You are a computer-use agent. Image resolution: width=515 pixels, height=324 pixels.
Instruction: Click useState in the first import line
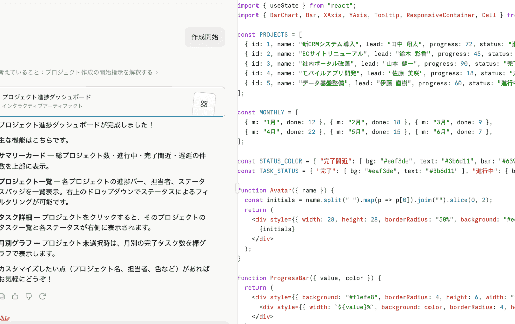coord(284,5)
